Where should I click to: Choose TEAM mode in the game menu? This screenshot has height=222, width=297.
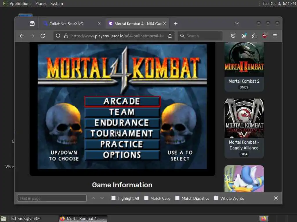122,112
